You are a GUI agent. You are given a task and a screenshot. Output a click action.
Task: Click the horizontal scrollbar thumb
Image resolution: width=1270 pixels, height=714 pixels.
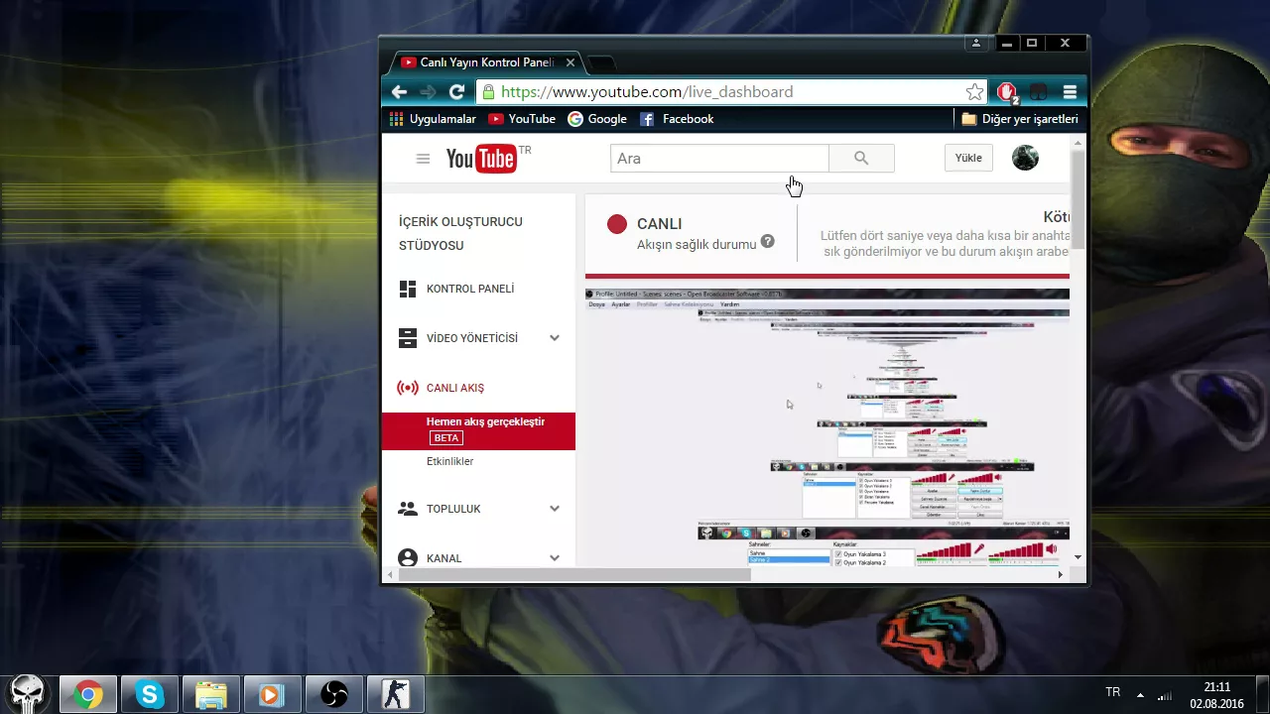pos(573,574)
